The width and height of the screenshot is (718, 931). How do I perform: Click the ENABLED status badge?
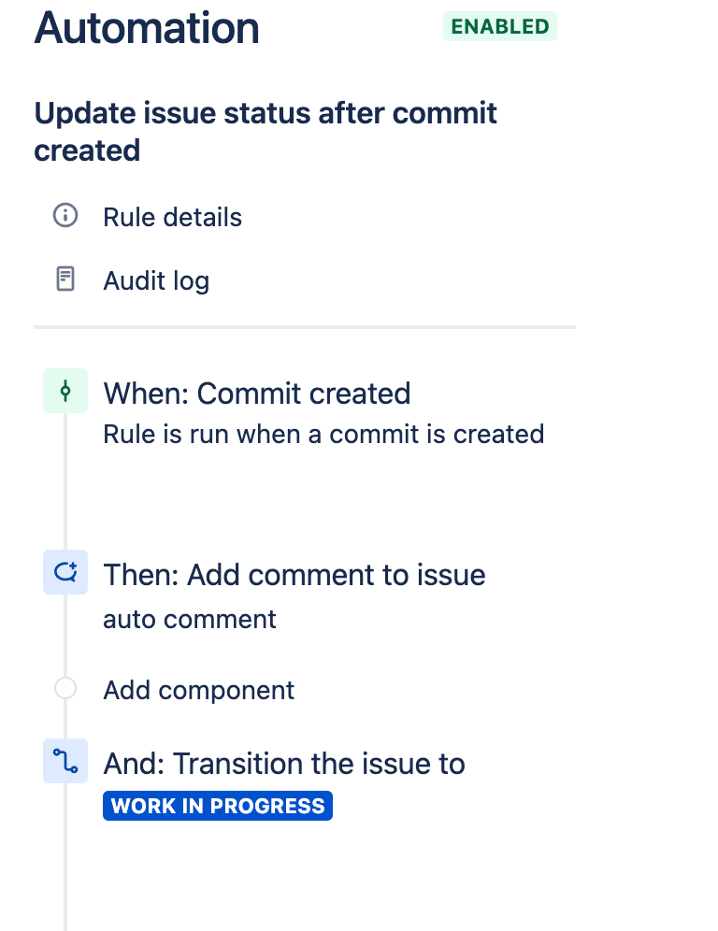pos(500,26)
